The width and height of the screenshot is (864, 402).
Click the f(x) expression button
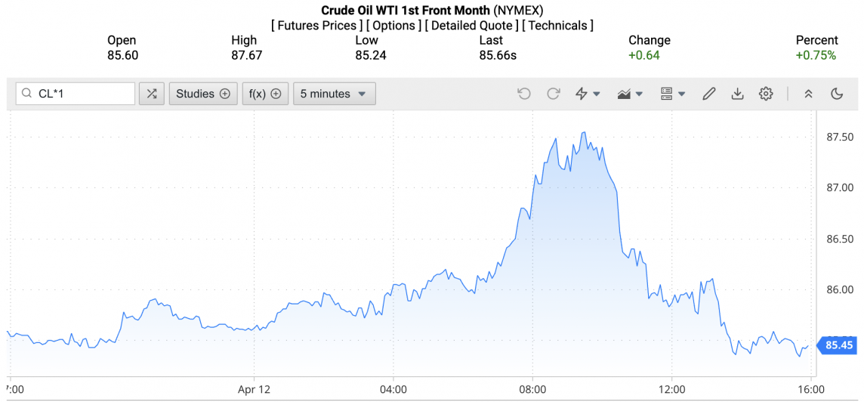[x=265, y=94]
